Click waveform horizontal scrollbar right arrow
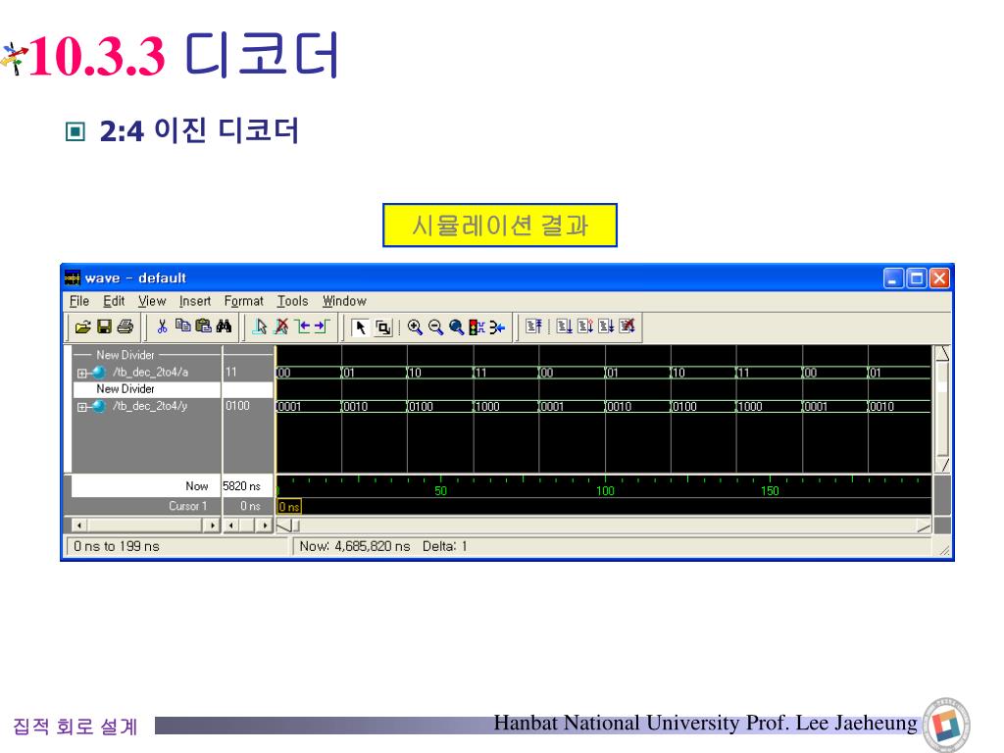This screenshot has width=1004, height=753. pos(924,526)
